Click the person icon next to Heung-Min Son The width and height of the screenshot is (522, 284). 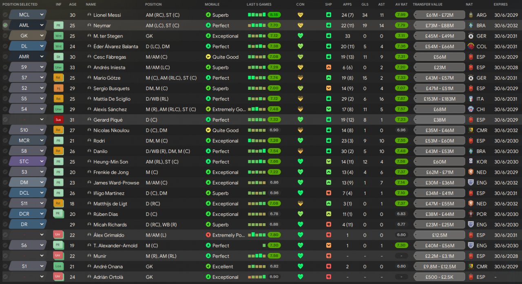coord(89,162)
